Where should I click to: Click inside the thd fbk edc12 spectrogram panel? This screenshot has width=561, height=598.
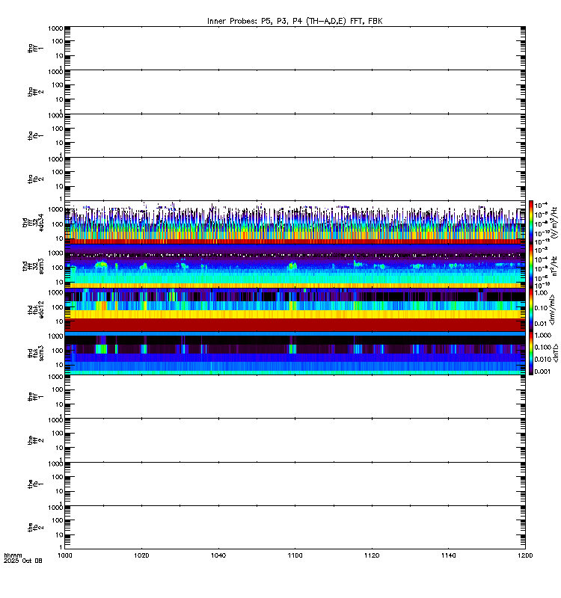coord(295,309)
